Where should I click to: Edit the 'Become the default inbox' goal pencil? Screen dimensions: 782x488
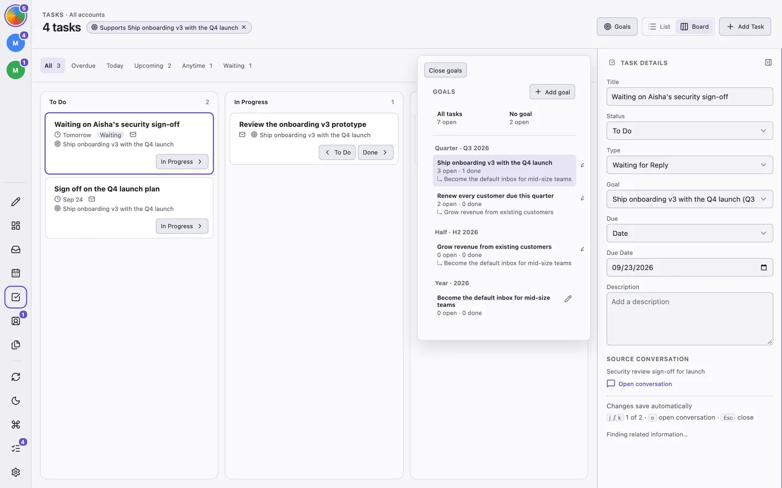click(x=568, y=299)
